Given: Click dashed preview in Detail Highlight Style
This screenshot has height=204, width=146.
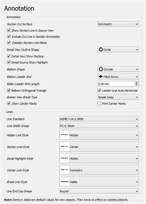Looking at the screenshot, I should pyautogui.click(x=65, y=158).
